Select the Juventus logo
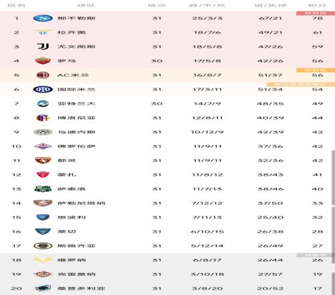The width and height of the screenshot is (335, 295). coord(43,46)
